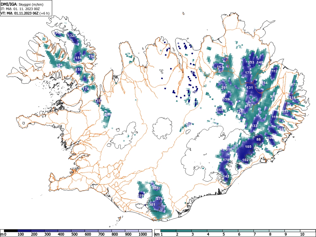Click the darkest teal swatch in km legend

coord(168,231)
